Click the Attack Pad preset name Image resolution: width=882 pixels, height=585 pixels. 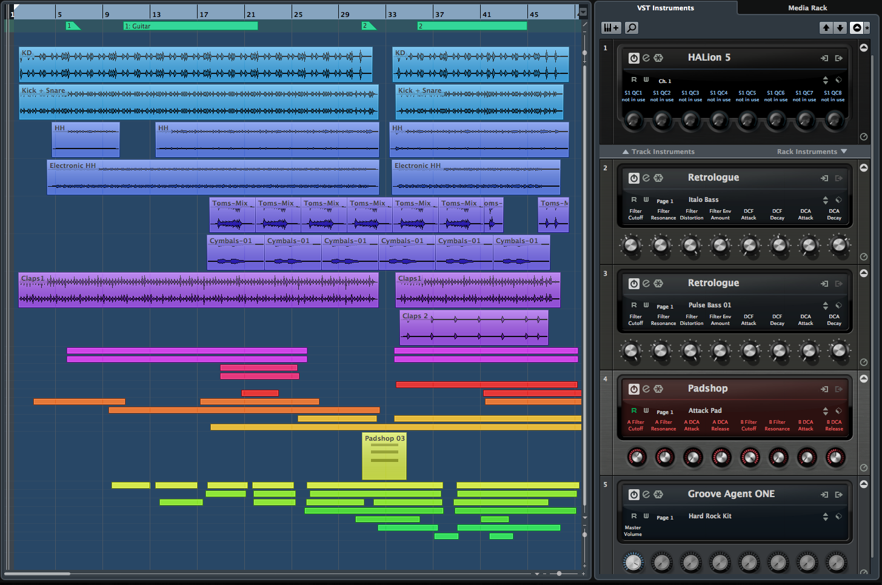coord(704,410)
